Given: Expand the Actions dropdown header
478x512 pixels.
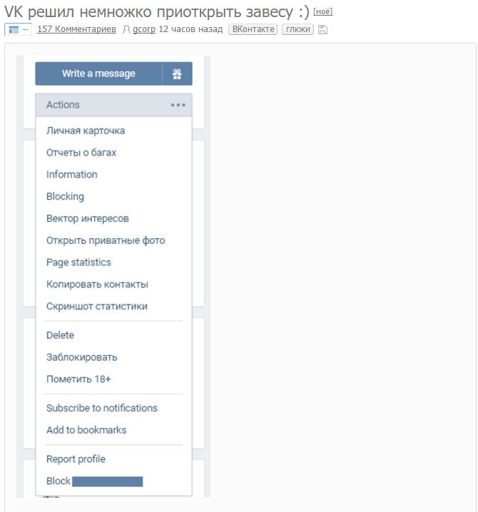Looking at the screenshot, I should [x=100, y=105].
